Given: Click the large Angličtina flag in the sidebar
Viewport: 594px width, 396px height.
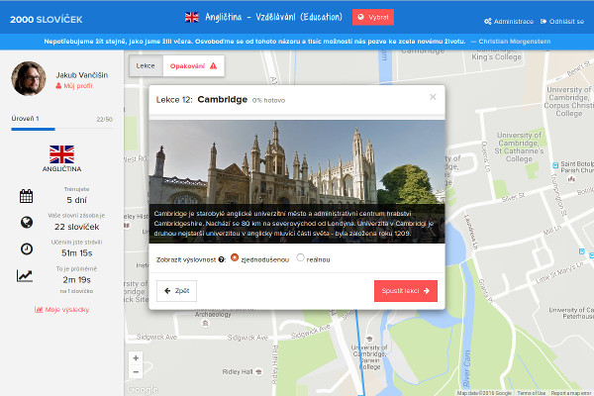Looking at the screenshot, I should [x=61, y=154].
